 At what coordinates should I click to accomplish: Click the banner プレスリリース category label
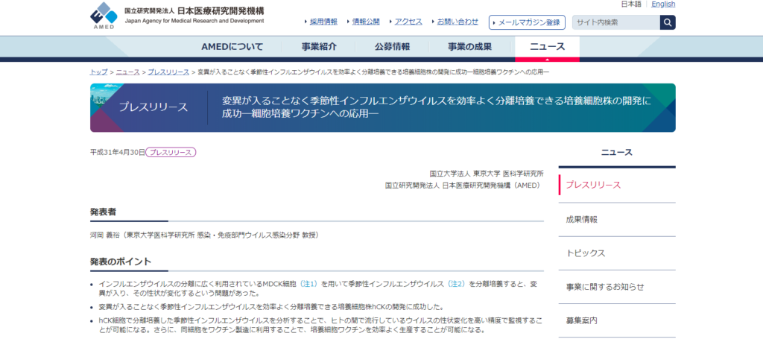153,107
